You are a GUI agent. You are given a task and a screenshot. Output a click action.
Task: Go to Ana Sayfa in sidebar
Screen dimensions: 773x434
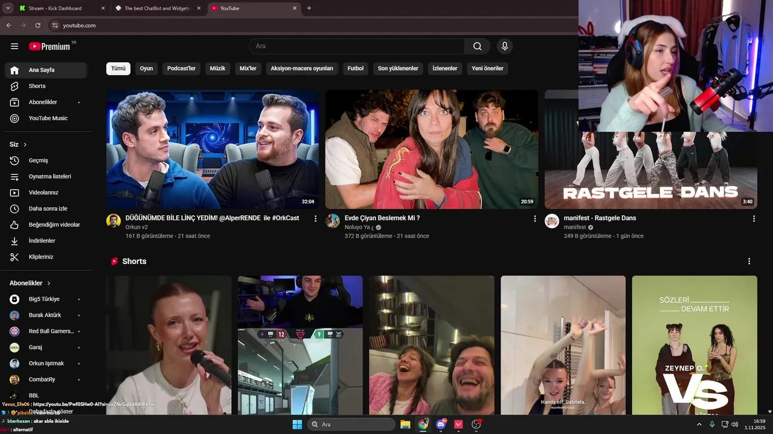pyautogui.click(x=46, y=70)
